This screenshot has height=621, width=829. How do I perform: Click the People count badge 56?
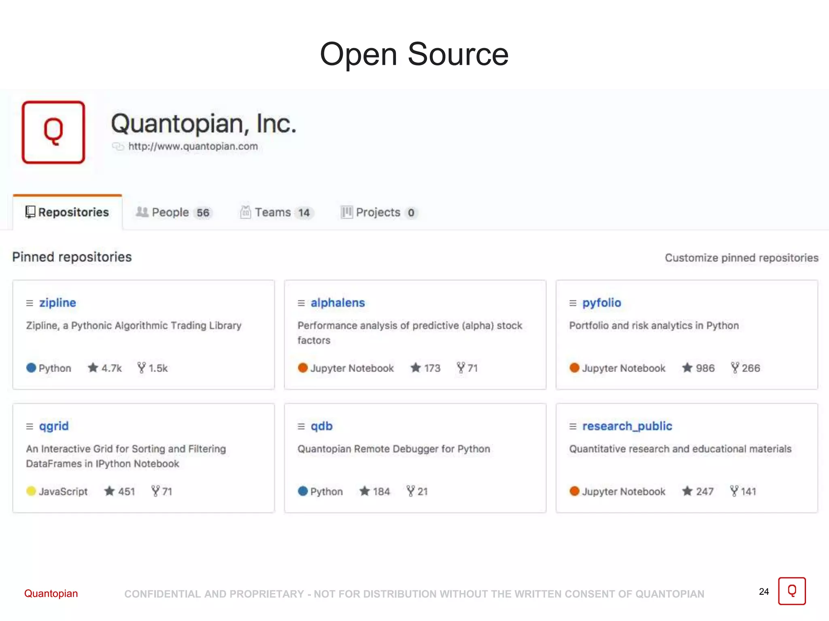point(203,213)
